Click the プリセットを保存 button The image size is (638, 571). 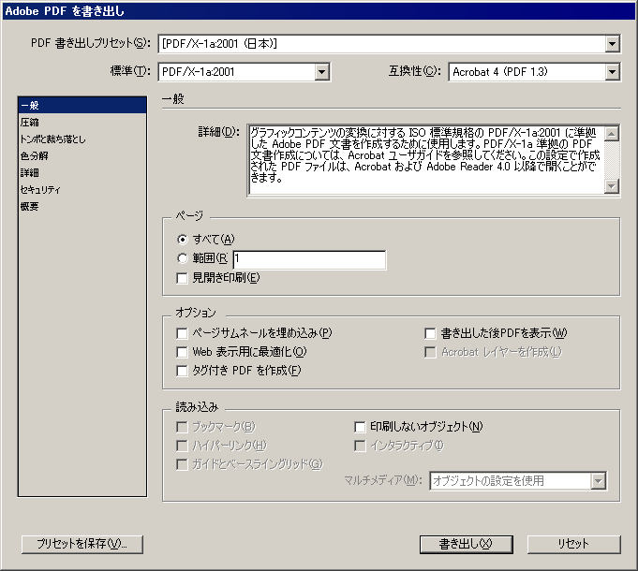82,544
